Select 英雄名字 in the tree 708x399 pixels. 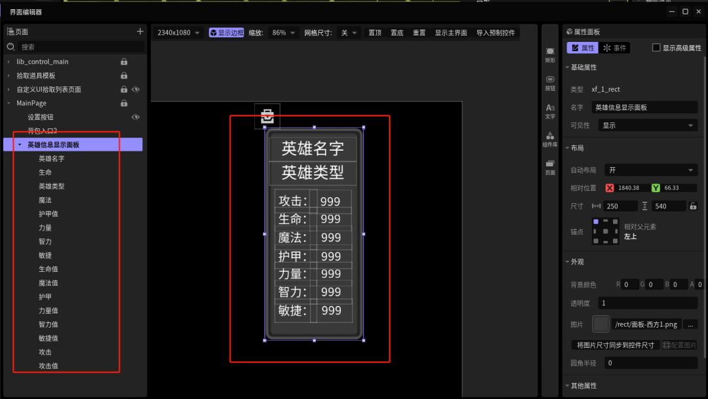(52, 159)
